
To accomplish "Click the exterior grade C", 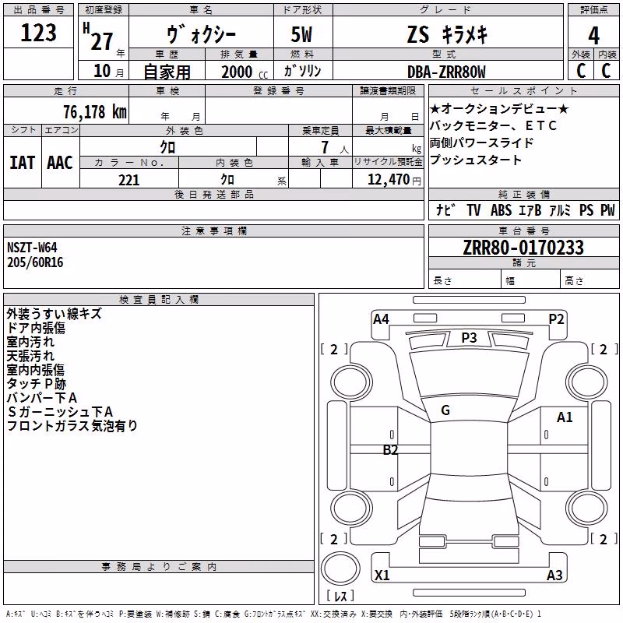I will (x=581, y=71).
